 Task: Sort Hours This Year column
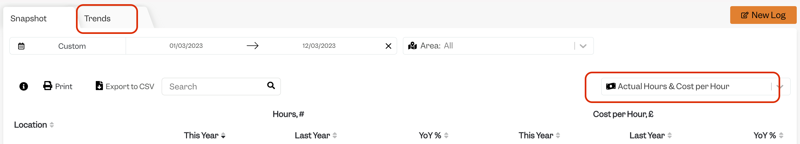(205, 136)
